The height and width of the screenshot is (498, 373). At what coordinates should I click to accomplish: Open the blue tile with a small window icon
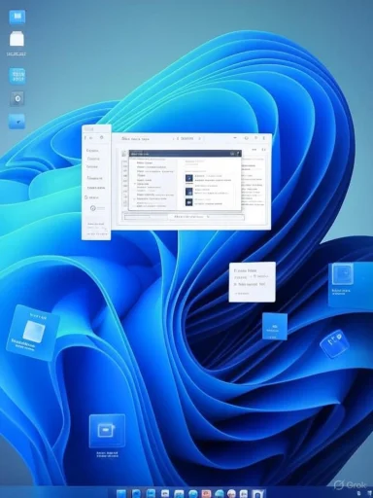[x=107, y=431]
